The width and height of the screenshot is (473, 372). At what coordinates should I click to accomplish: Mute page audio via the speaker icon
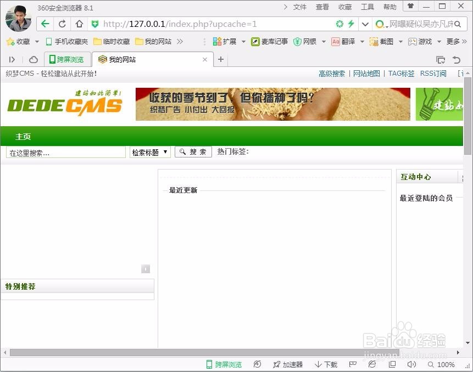tap(411, 364)
